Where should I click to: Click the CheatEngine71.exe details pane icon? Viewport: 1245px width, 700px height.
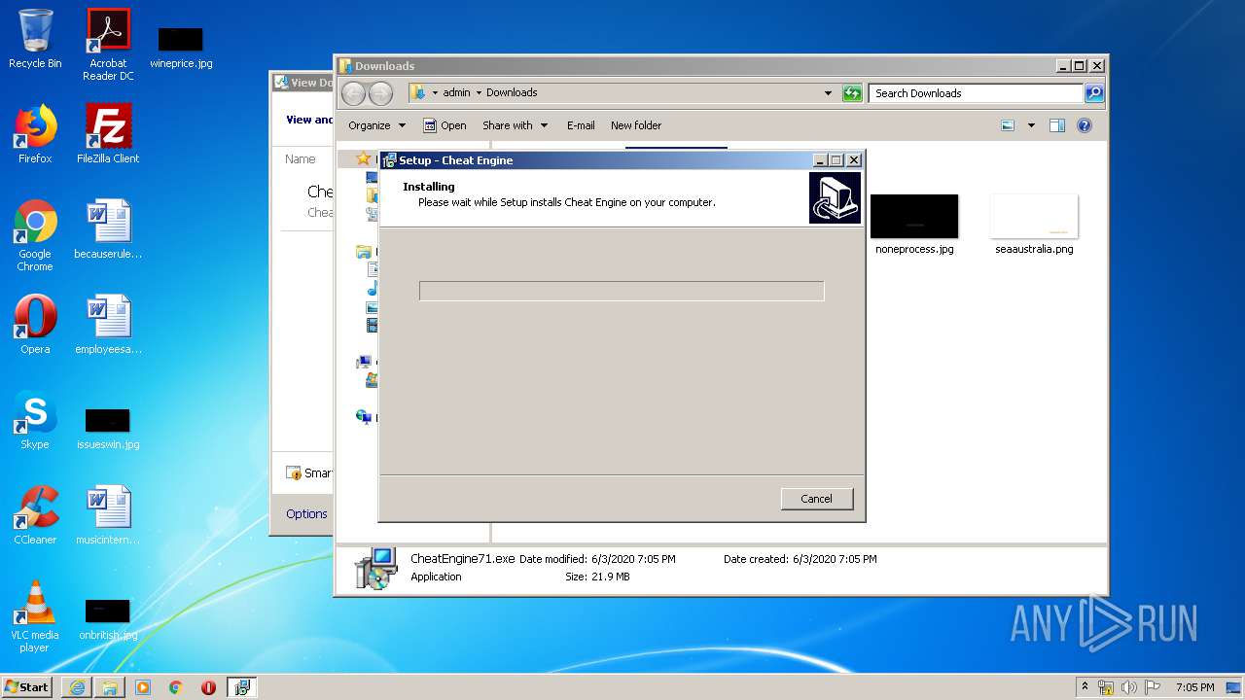click(x=375, y=570)
